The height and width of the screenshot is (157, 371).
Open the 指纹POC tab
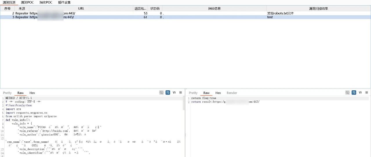[46, 2]
